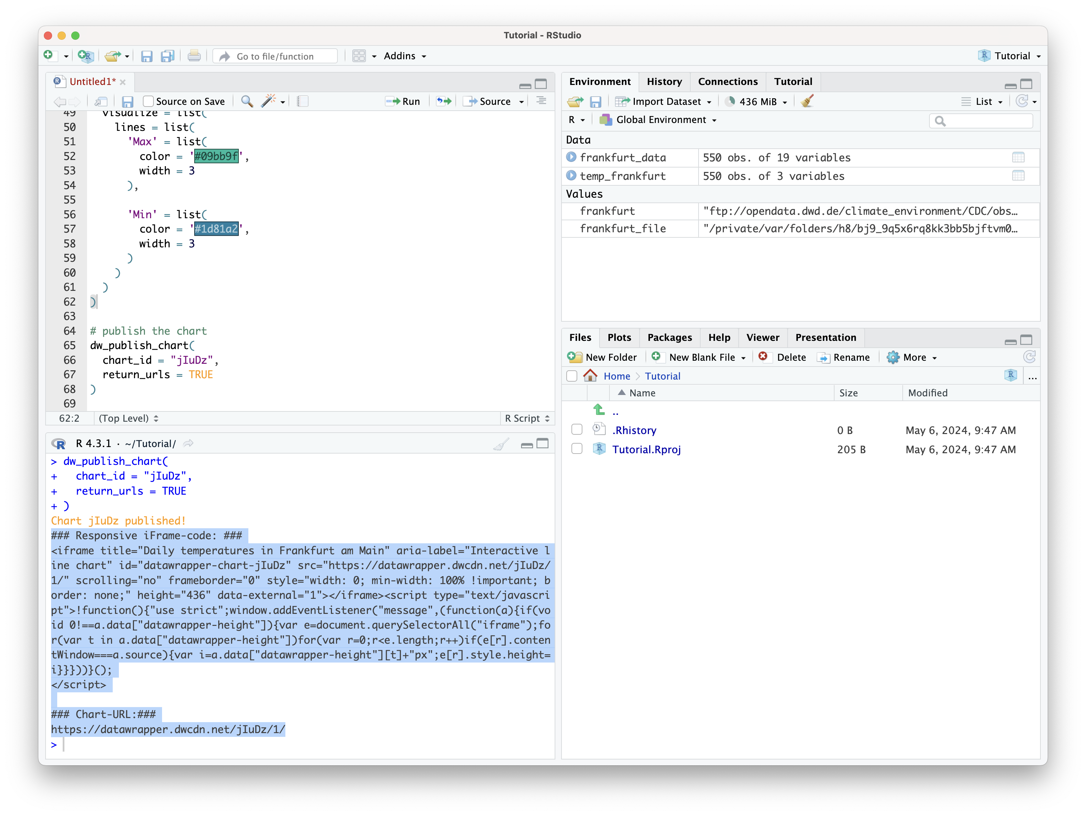Close the Untitled1 script tab

pyautogui.click(x=123, y=82)
